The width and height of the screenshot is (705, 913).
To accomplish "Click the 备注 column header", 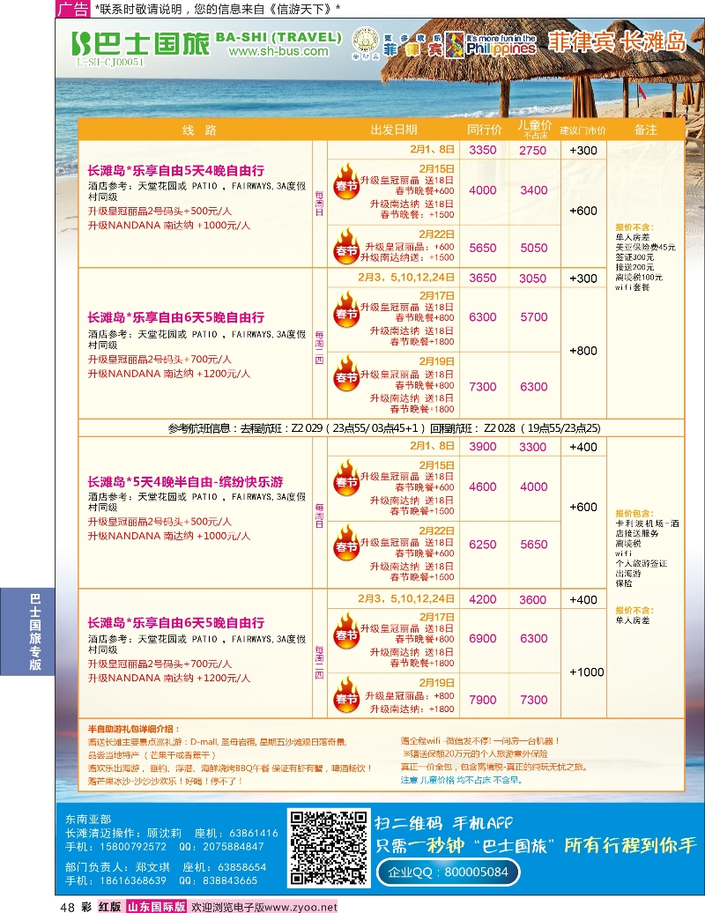I will (645, 130).
